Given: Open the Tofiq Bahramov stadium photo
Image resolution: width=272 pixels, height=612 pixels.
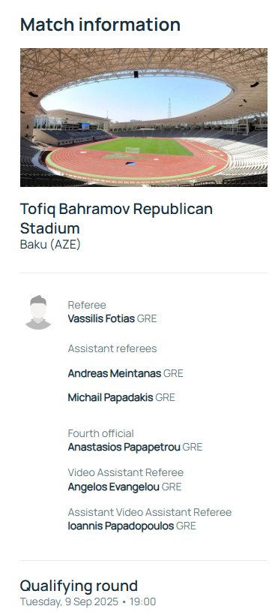Looking at the screenshot, I should click(144, 117).
